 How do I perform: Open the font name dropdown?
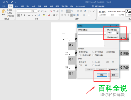(30, 11)
